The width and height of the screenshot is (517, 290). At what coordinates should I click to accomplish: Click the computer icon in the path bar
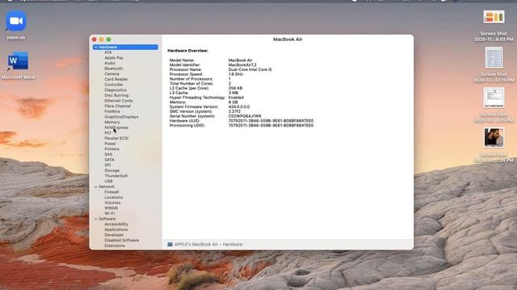170,244
